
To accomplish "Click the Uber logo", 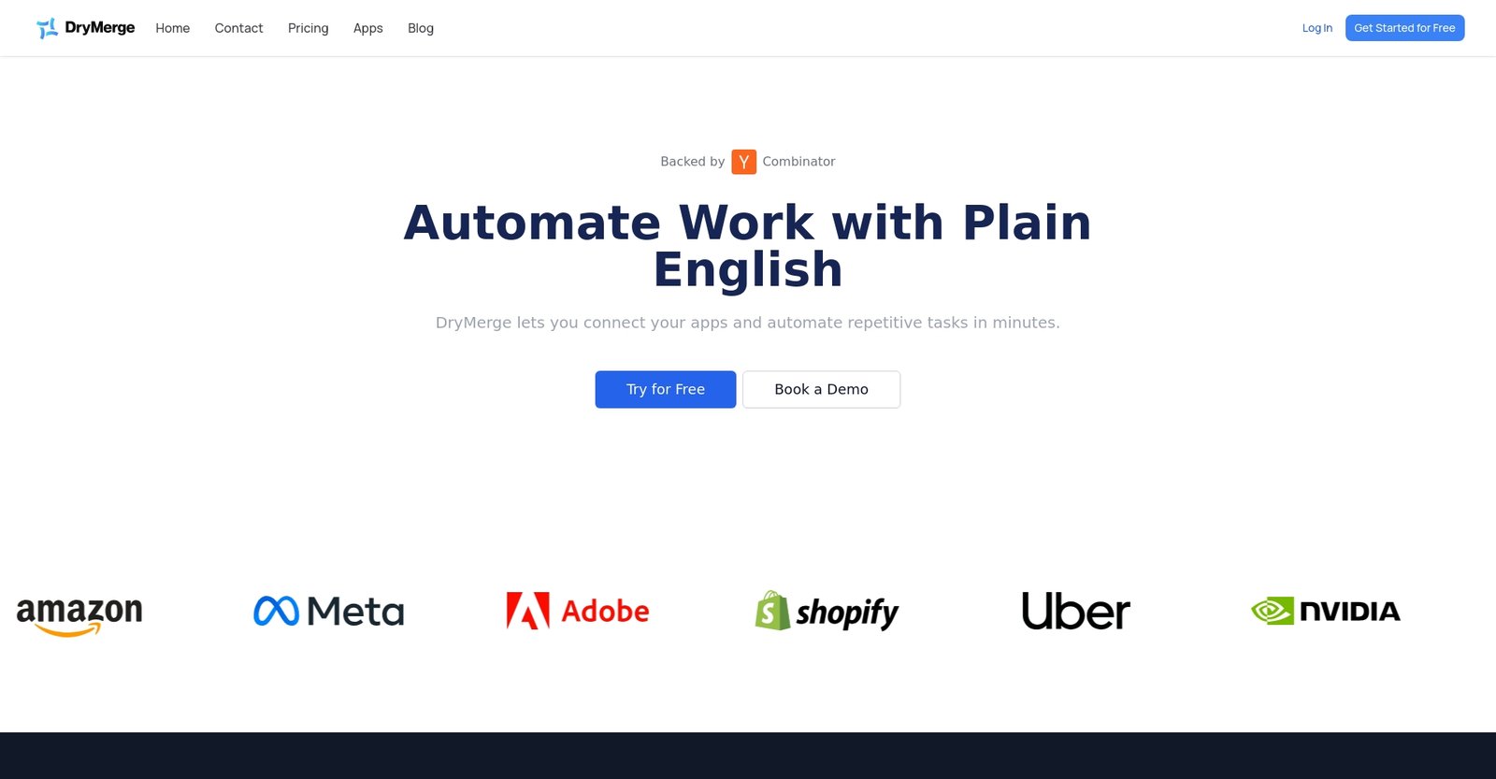I will coord(1076,611).
